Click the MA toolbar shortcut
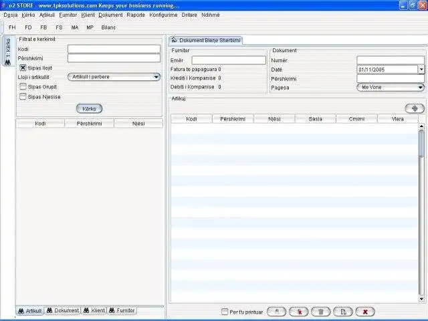Image resolution: width=428 pixels, height=321 pixels. click(x=74, y=27)
